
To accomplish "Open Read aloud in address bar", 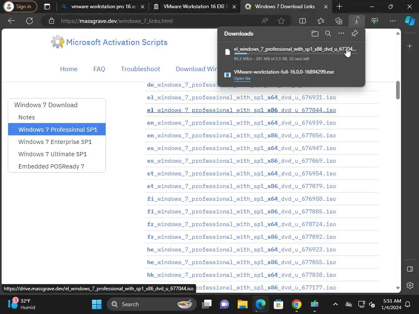I will (x=265, y=21).
